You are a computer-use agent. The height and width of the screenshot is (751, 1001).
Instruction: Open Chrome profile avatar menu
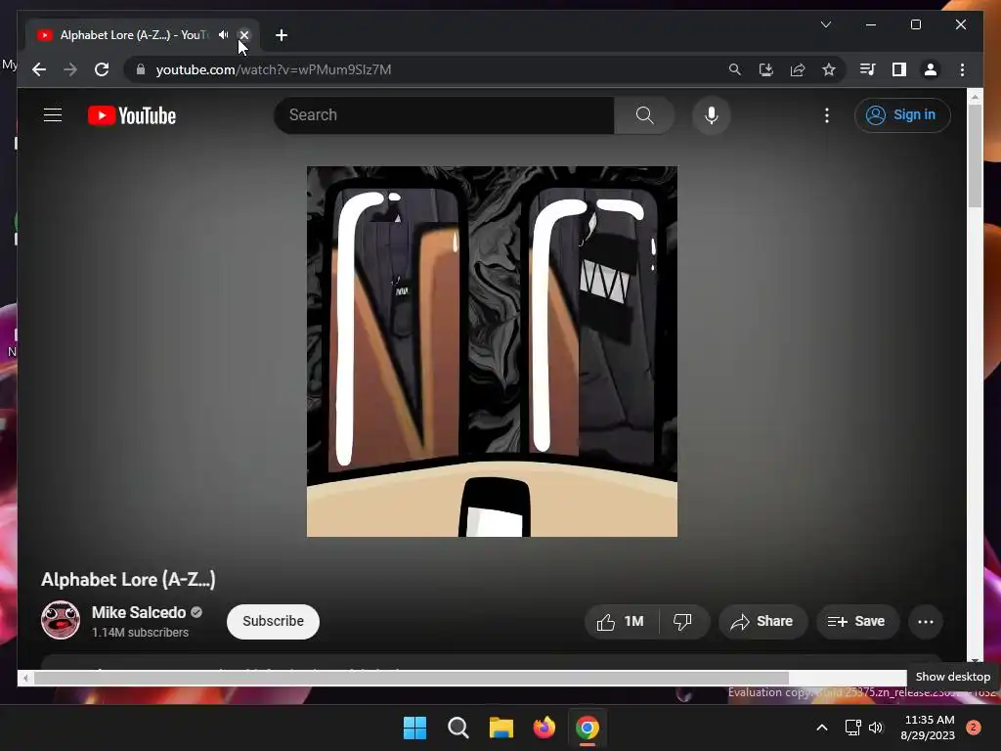931,69
